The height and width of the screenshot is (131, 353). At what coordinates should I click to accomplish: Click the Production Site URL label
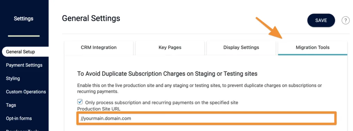99,109
